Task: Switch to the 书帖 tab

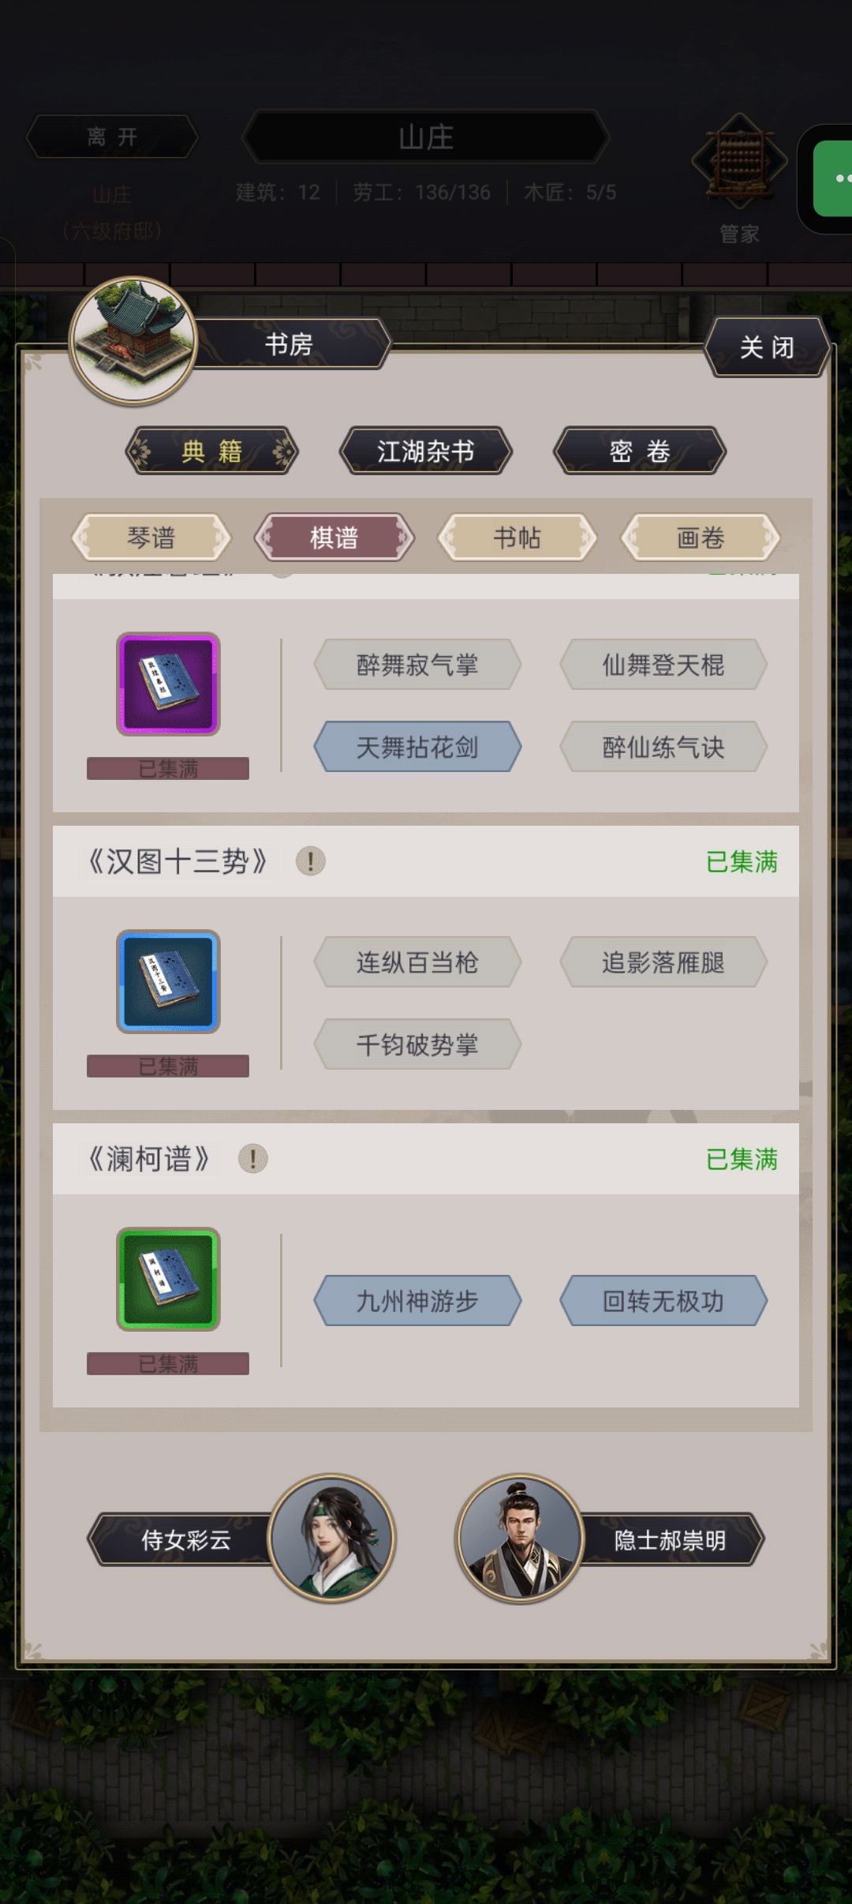Action: (x=518, y=538)
